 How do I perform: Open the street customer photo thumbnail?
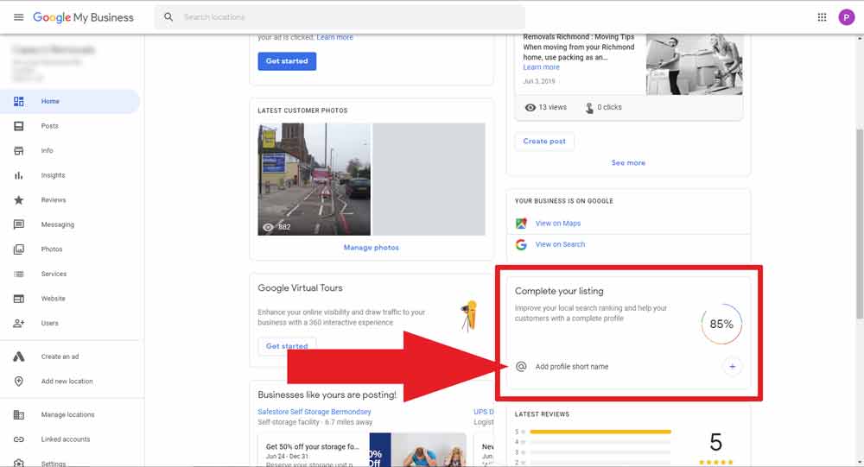pyautogui.click(x=314, y=180)
